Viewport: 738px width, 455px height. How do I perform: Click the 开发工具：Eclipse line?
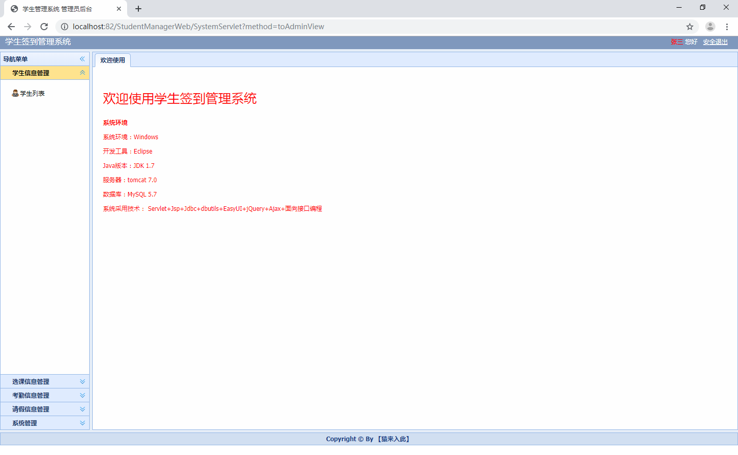pyautogui.click(x=128, y=151)
